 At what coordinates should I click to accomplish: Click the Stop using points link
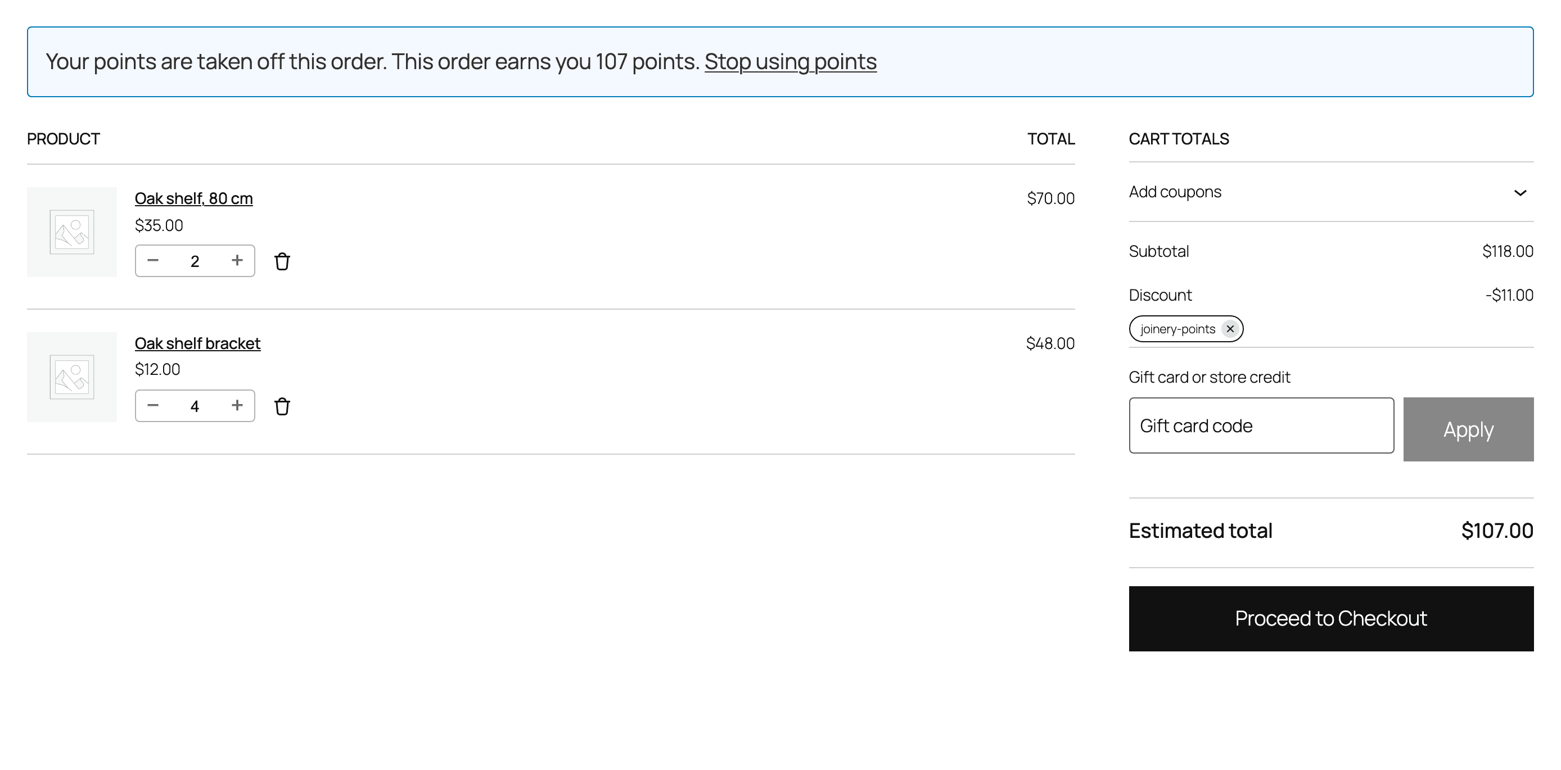790,61
